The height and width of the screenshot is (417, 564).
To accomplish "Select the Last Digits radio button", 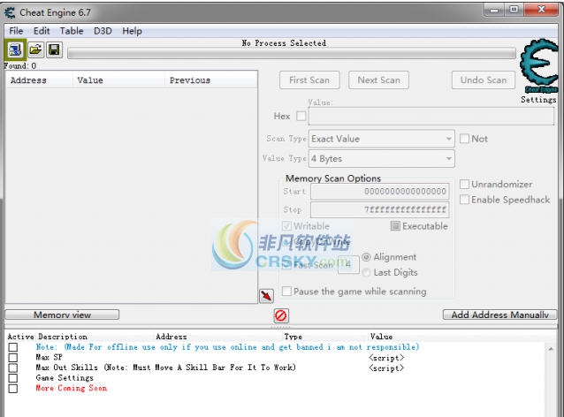I will coord(366,273).
